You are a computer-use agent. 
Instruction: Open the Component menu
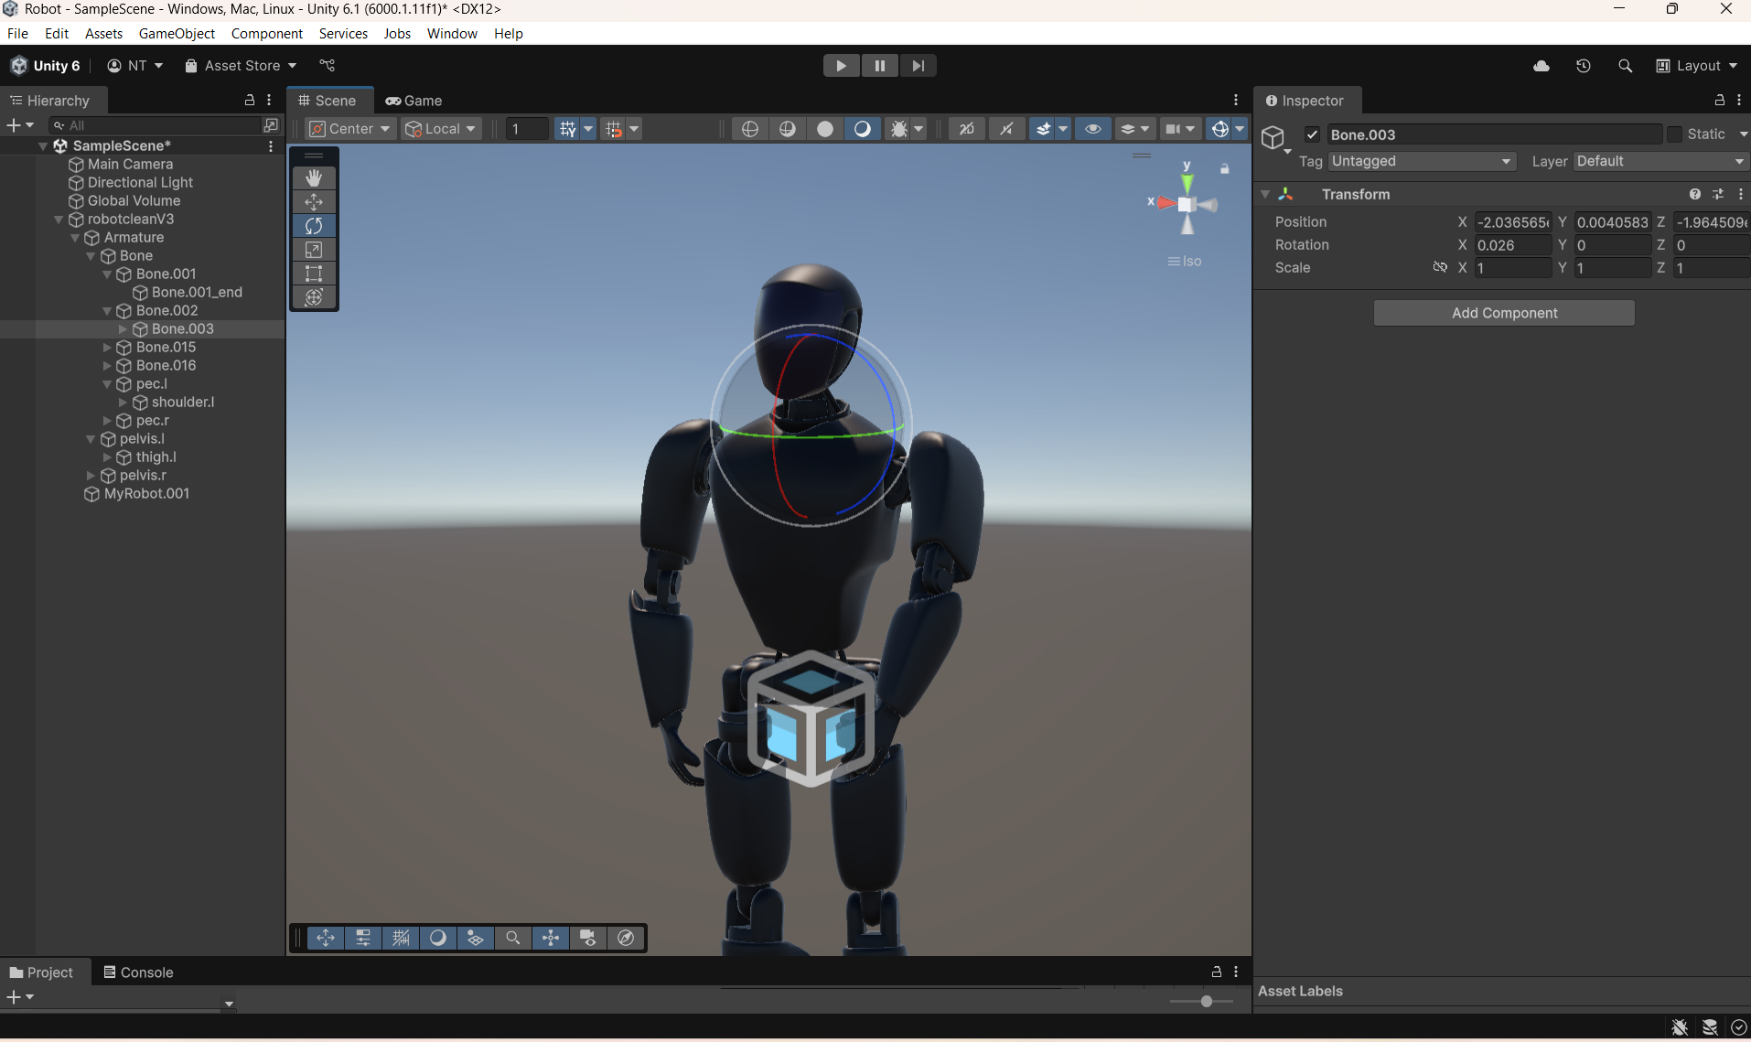267,34
